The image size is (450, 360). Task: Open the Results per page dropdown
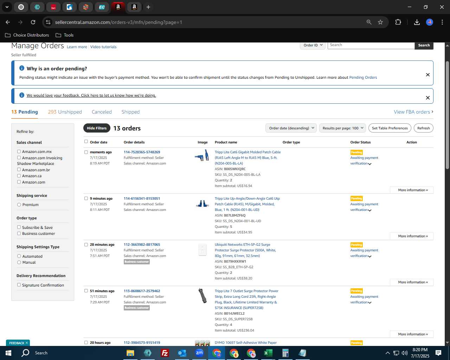pos(343,128)
